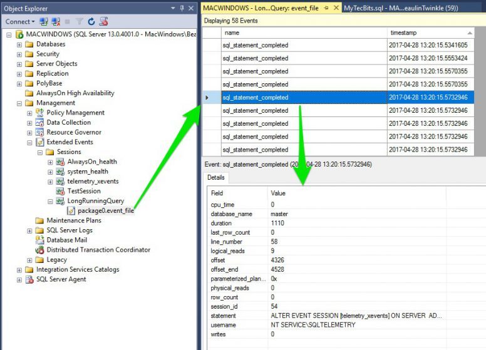
Task: Close the Object Explorer panel
Action: [x=191, y=8]
